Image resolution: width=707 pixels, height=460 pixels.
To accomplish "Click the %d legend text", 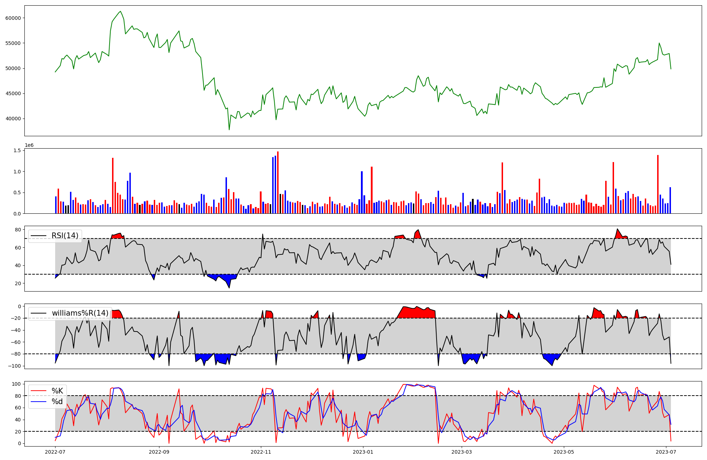I will [57, 402].
